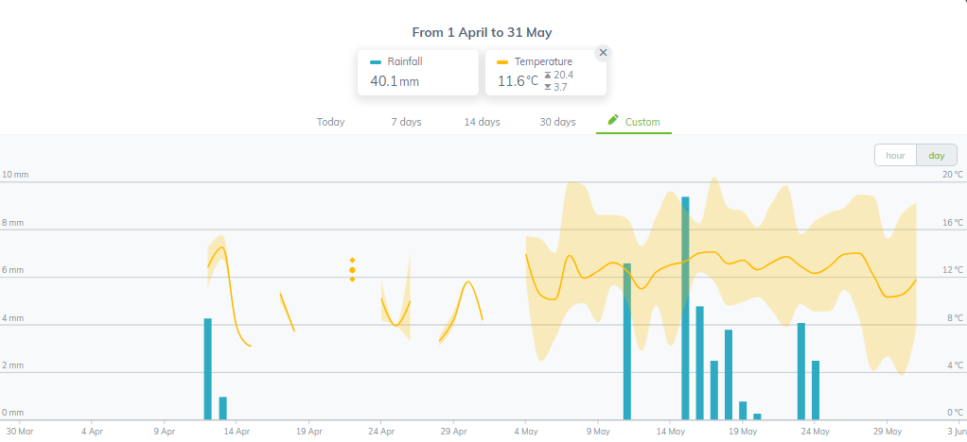Select the Today range tab

(x=330, y=122)
